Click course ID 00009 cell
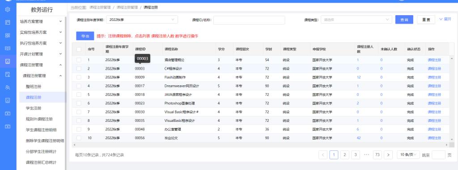458x170 pixels. (x=140, y=77)
